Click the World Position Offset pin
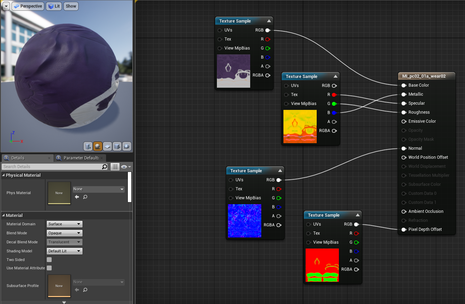Image resolution: width=465 pixels, height=304 pixels. coord(404,157)
